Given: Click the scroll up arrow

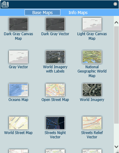Looking at the screenshot, I should pos(116,22).
